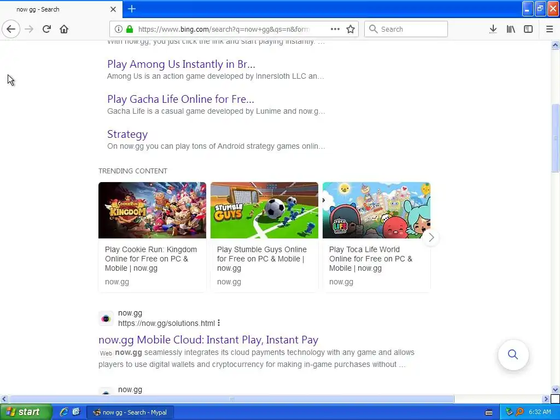Click now.gg source under Cookie Run card
The height and width of the screenshot is (420, 560).
coord(117,282)
